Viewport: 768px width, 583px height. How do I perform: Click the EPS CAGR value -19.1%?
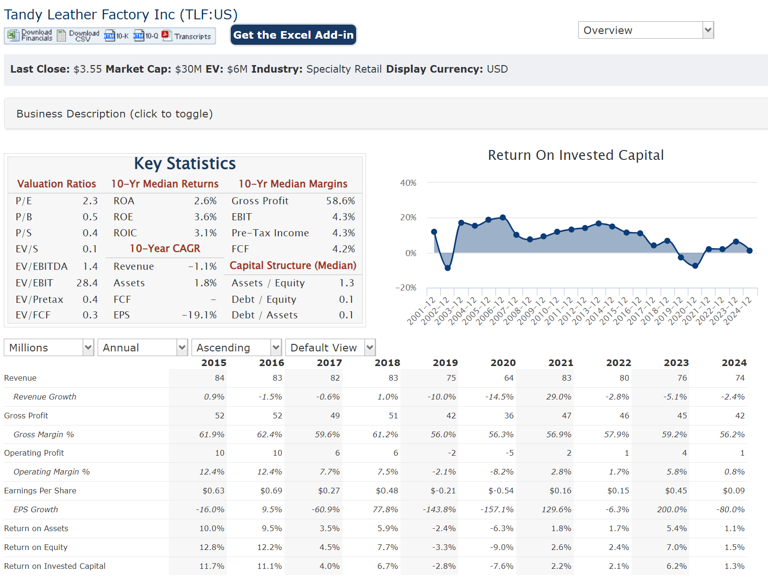tap(200, 315)
